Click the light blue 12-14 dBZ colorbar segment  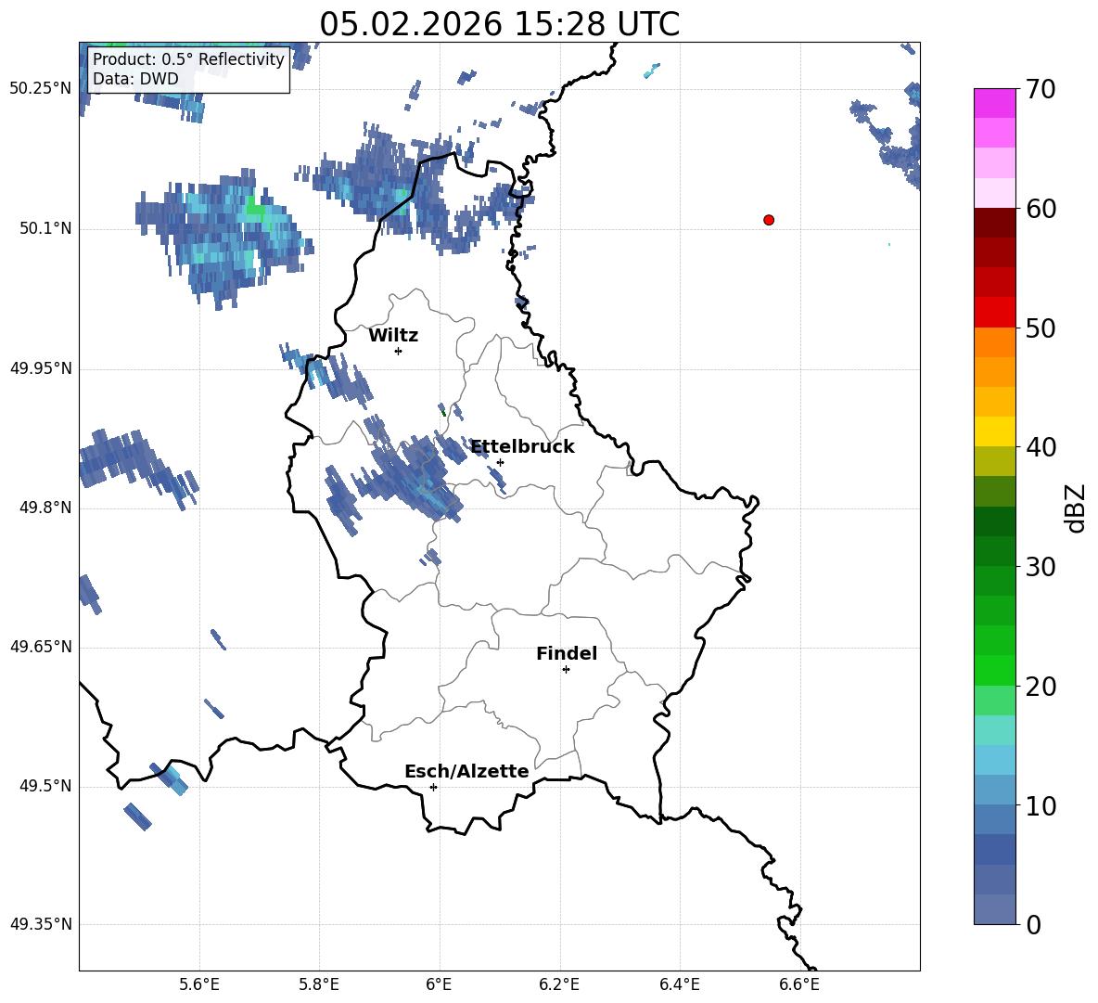point(995,760)
